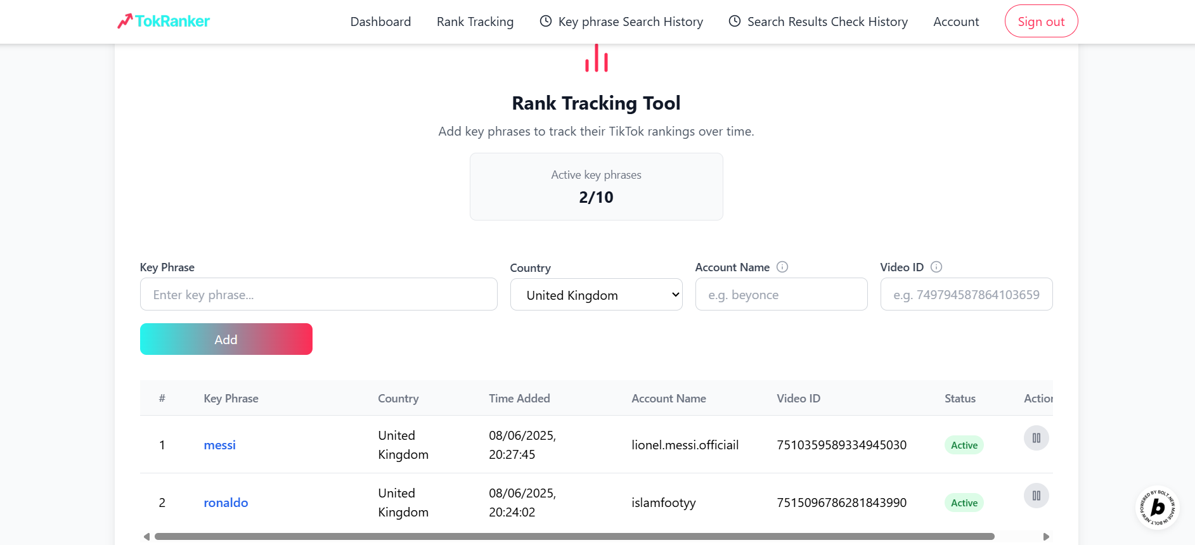The image size is (1195, 545).
Task: Click the Add button
Action: (x=226, y=339)
